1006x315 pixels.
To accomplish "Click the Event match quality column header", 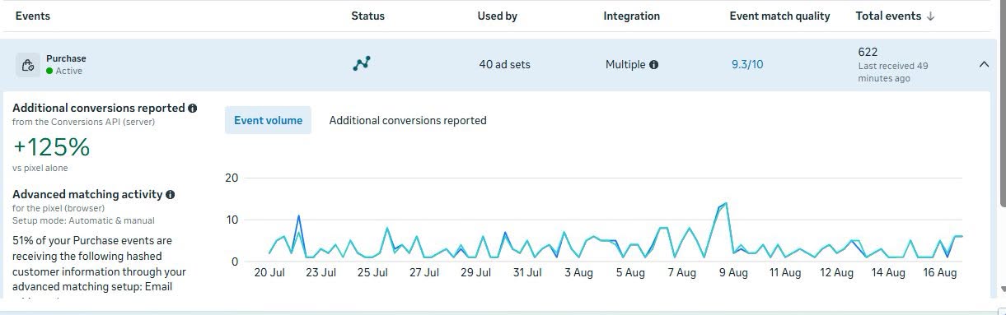I will [x=779, y=16].
